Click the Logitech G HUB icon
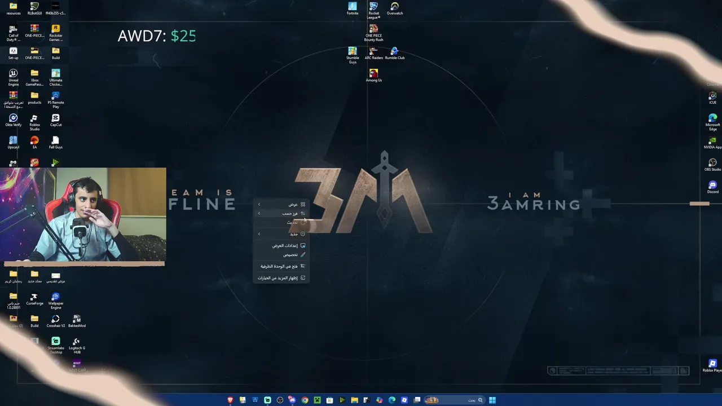Viewport: 722px width, 406px height. (77, 346)
